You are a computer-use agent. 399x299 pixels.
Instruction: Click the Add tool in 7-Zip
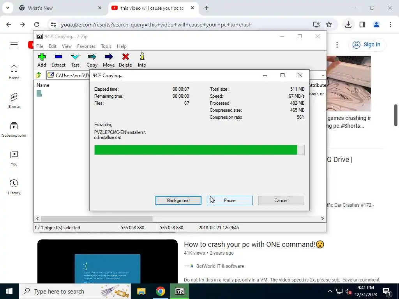pyautogui.click(x=42, y=60)
